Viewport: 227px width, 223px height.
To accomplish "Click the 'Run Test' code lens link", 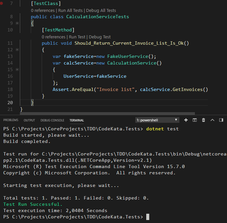I will pyautogui.click(x=77, y=37).
